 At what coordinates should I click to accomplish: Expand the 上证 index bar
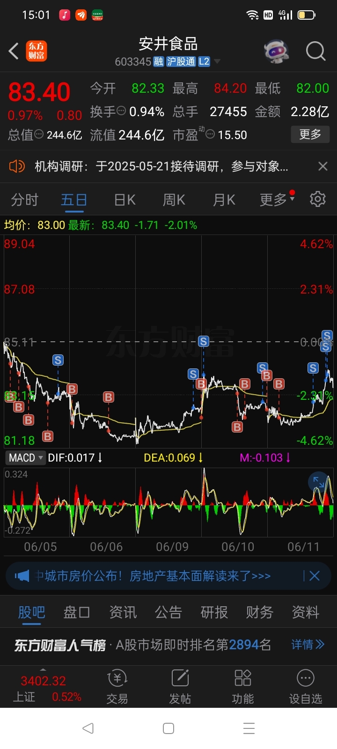43,686
